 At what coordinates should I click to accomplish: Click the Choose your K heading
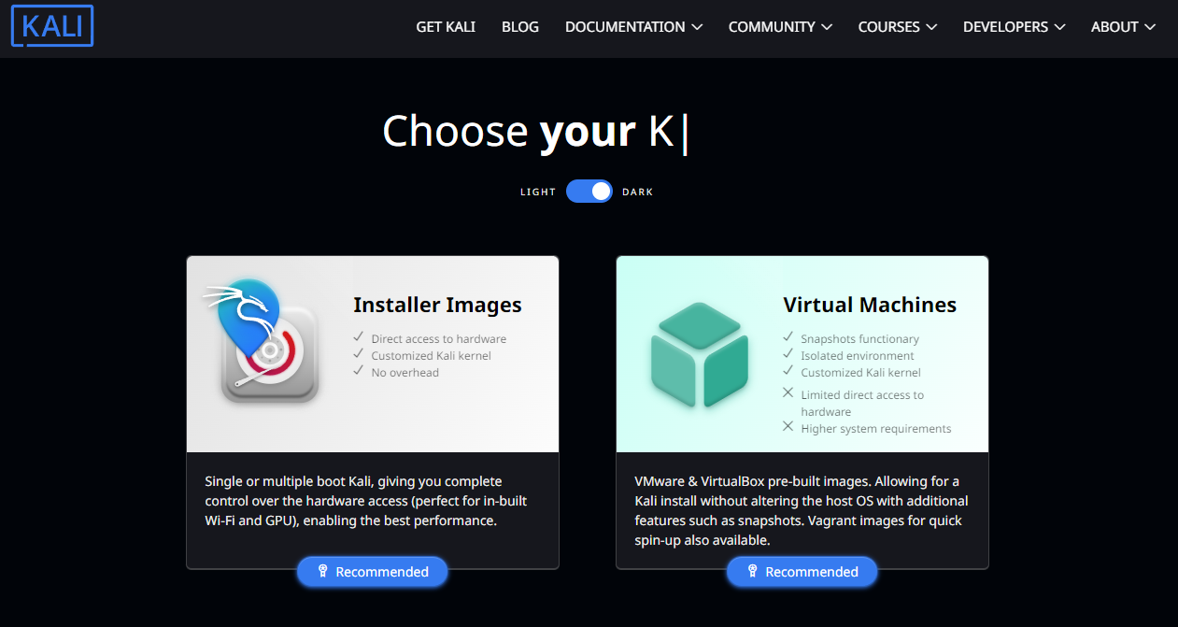click(534, 132)
